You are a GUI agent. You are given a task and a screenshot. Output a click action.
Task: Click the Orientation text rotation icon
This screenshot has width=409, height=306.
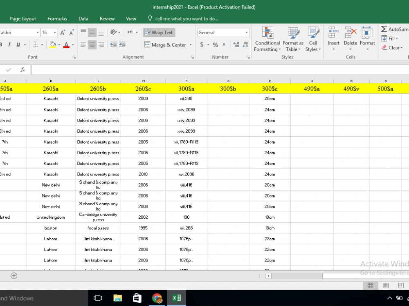(x=113, y=32)
